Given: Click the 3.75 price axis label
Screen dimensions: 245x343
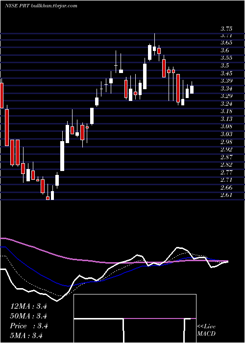Looking at the screenshot, I should [226, 29].
